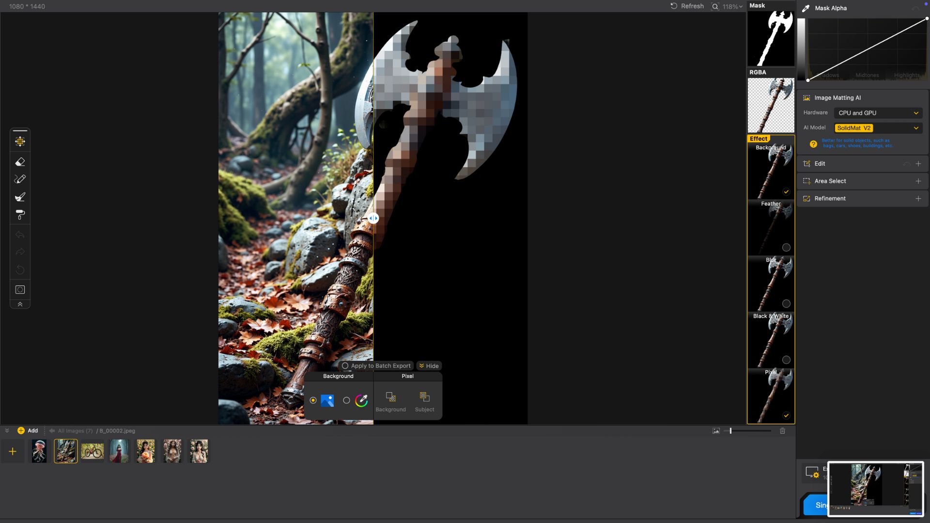Collapse the image strip with double chevron
The width and height of the screenshot is (930, 523).
click(7, 431)
